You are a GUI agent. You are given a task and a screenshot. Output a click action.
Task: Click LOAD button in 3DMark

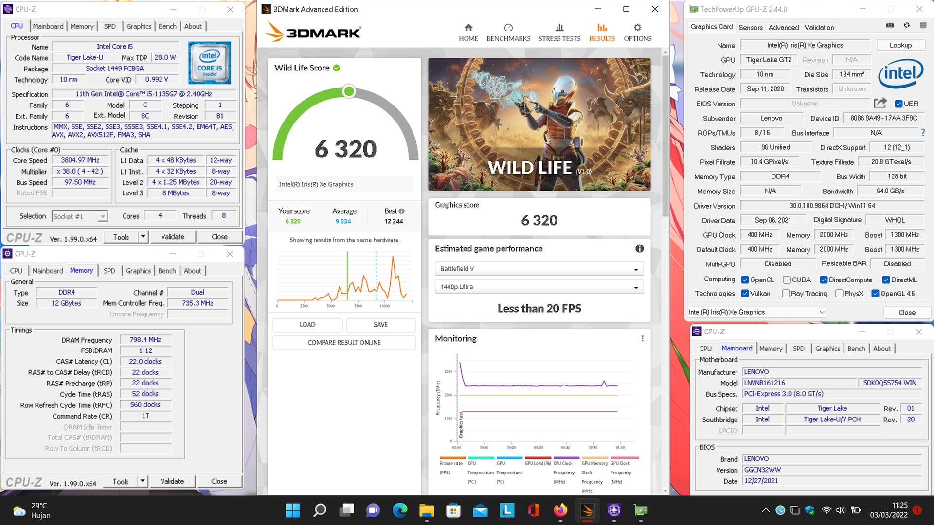(x=307, y=325)
